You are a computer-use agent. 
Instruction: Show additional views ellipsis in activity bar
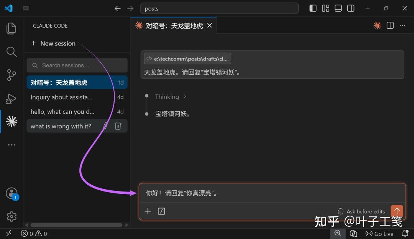[x=11, y=145]
